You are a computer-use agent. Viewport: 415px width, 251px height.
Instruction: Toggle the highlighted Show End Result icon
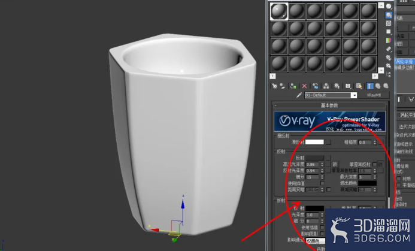point(369,86)
